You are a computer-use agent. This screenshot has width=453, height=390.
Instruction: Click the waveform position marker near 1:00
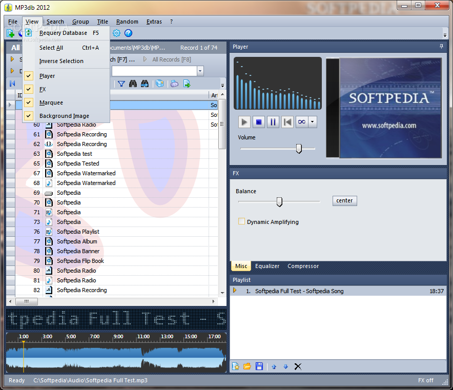24,357
